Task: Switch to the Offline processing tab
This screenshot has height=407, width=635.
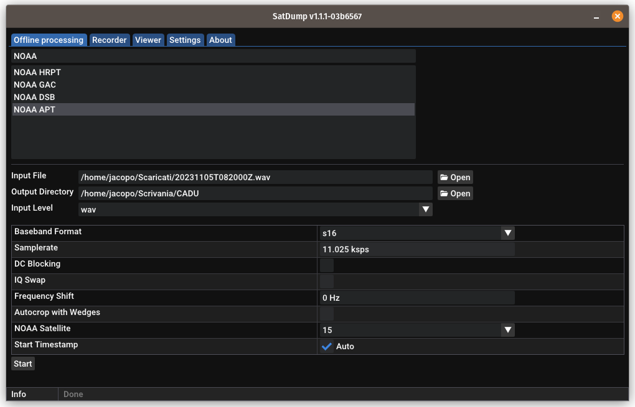Action: (x=49, y=40)
